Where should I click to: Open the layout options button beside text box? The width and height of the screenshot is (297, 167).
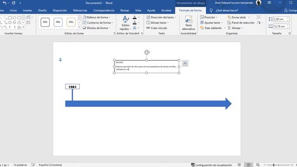coord(185,64)
